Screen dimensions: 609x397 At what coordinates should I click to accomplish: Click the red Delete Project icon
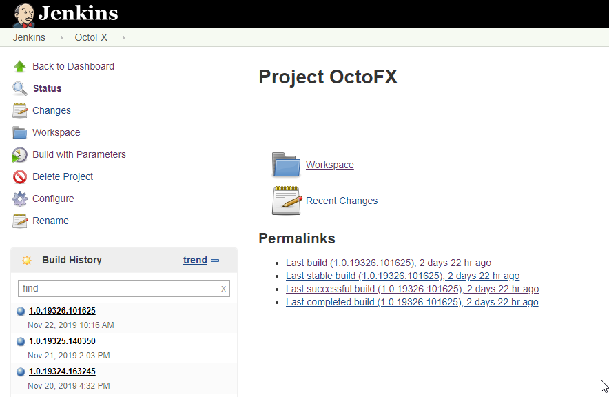pos(20,176)
